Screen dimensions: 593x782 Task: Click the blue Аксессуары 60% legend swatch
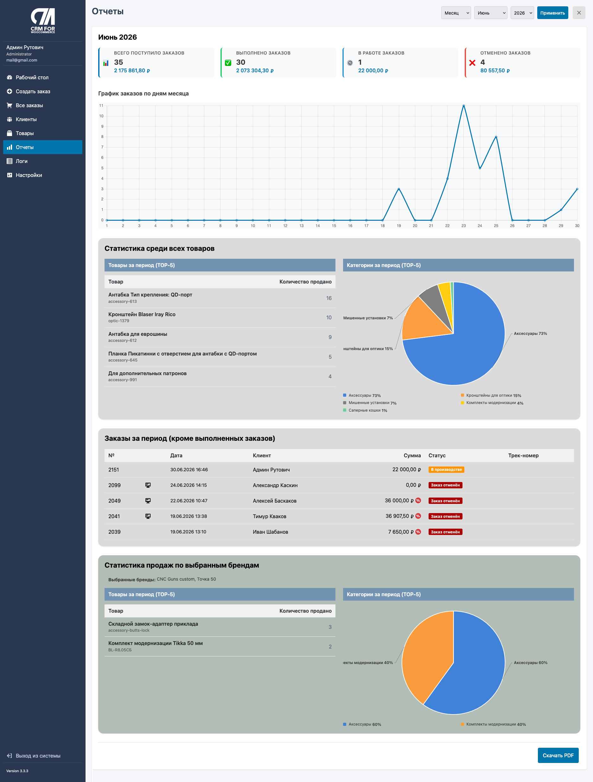click(x=345, y=724)
